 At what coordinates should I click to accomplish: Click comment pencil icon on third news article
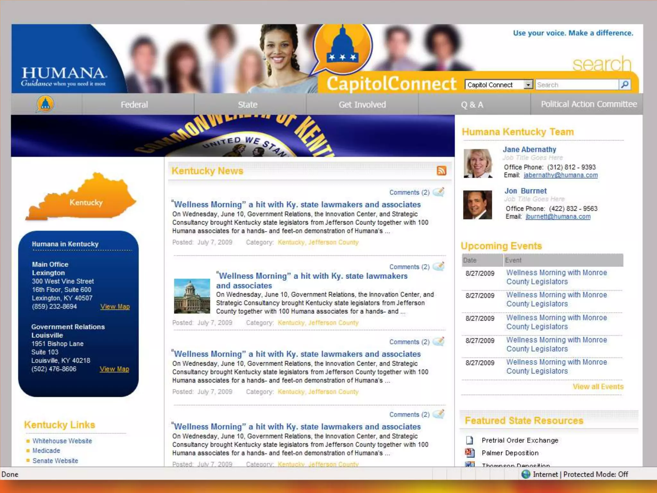(439, 342)
